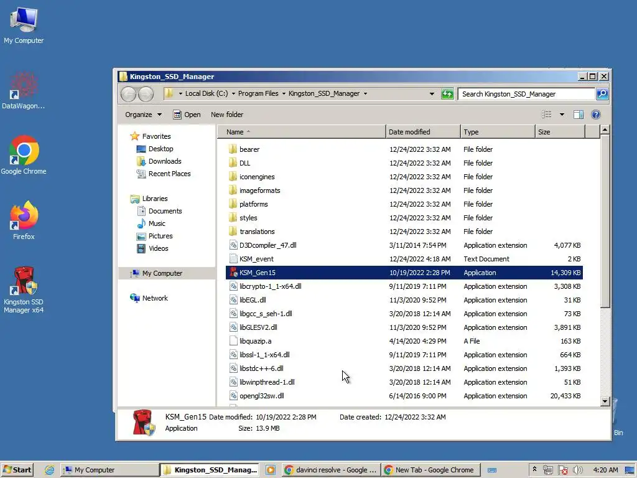Sort by Size column header
Viewport: 637px width, 478px height.
[560, 132]
